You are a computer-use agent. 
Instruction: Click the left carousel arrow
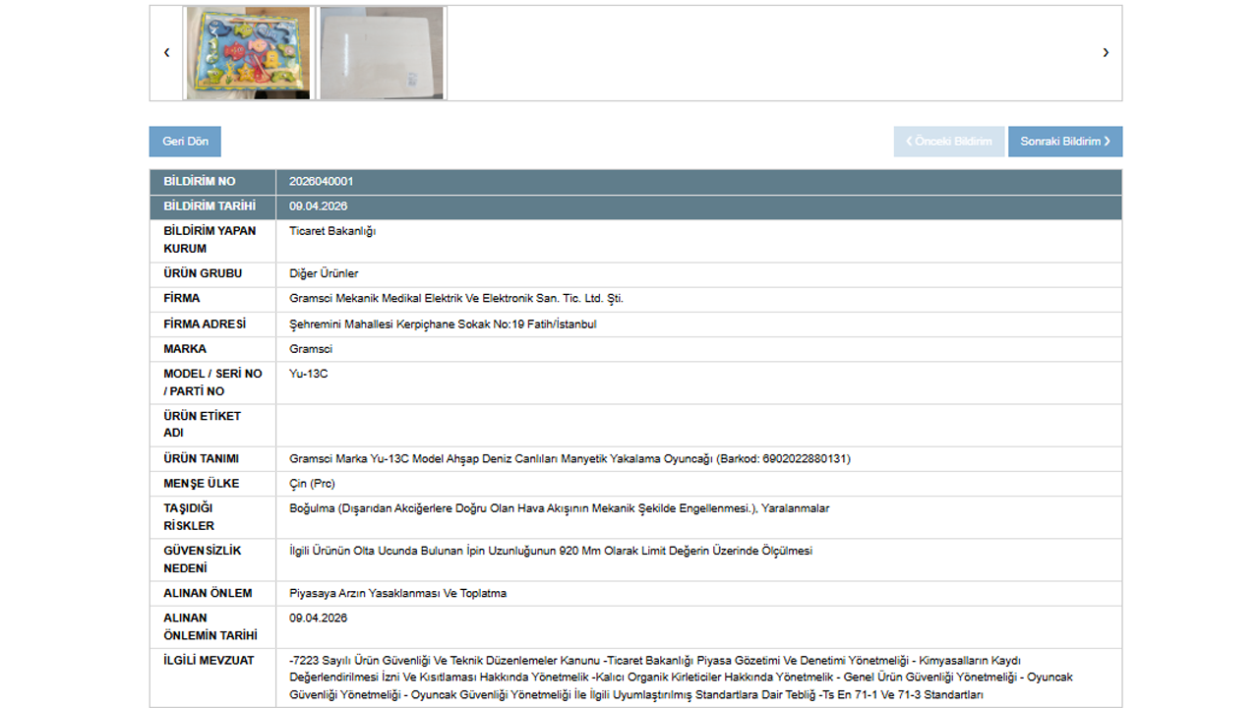click(166, 53)
